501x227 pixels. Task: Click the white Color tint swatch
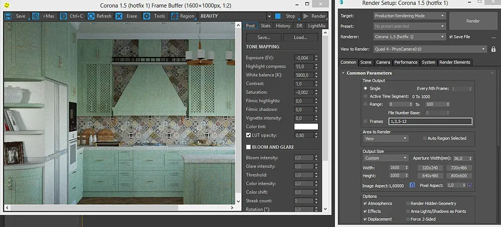[306, 127]
